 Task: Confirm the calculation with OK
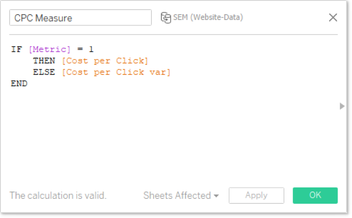pos(315,195)
